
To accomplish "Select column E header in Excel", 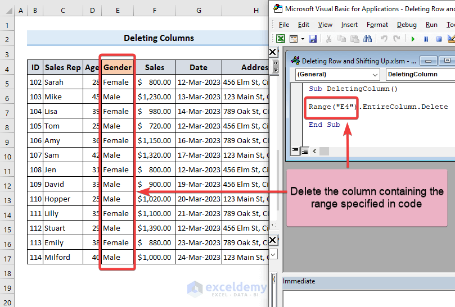I will click(x=118, y=11).
